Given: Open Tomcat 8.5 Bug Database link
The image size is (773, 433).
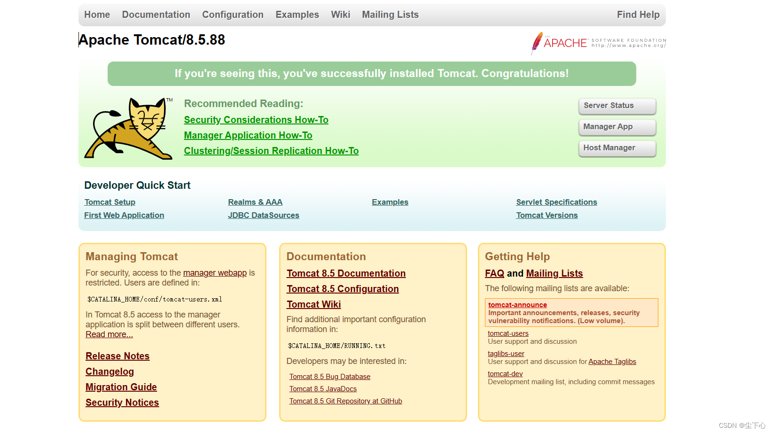Looking at the screenshot, I should point(330,377).
